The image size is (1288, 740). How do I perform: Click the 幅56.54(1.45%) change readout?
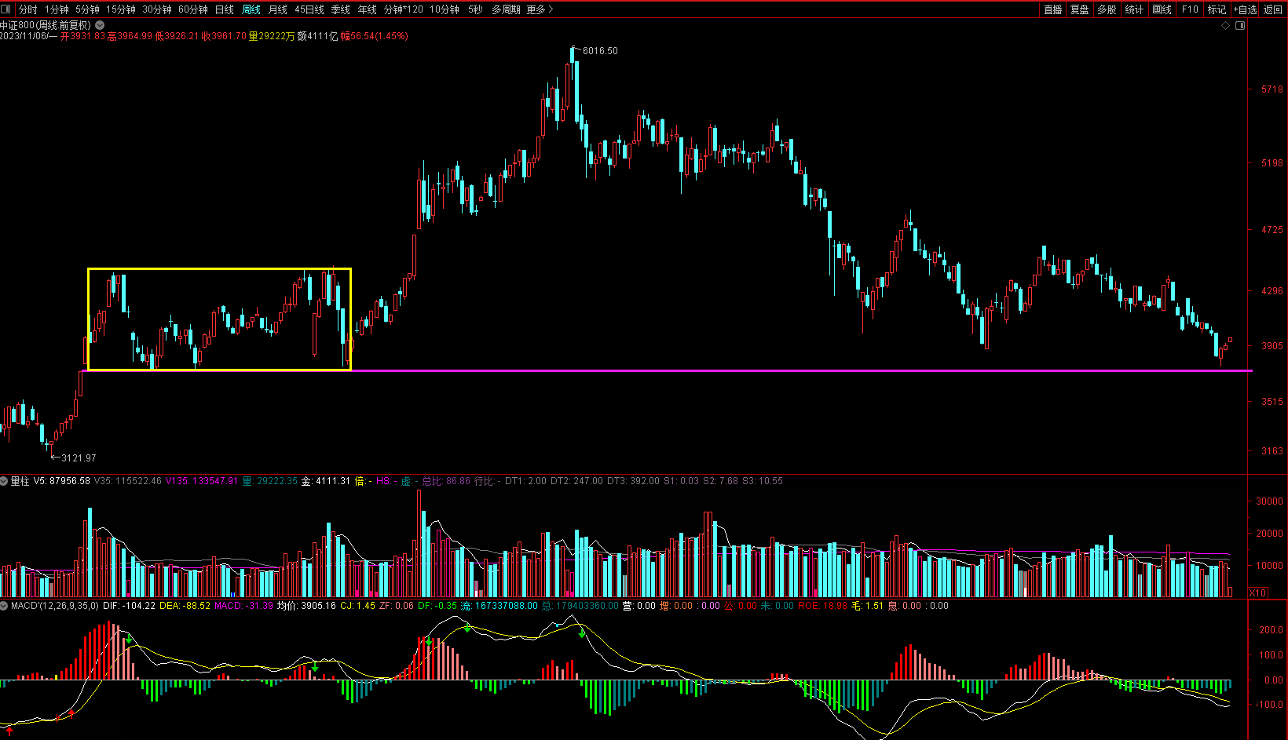pos(375,36)
